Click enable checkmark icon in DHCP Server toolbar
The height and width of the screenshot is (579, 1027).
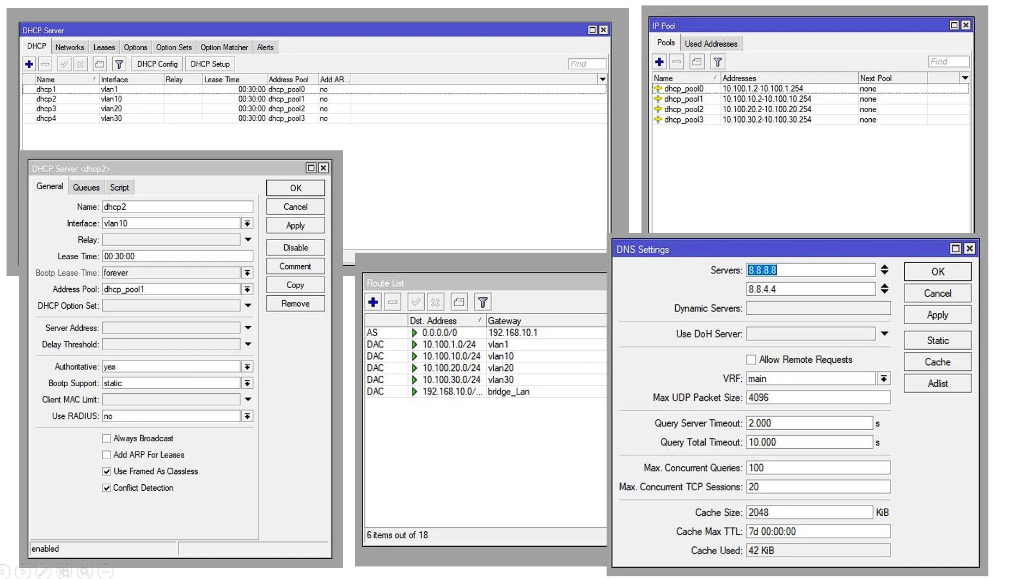click(x=64, y=64)
